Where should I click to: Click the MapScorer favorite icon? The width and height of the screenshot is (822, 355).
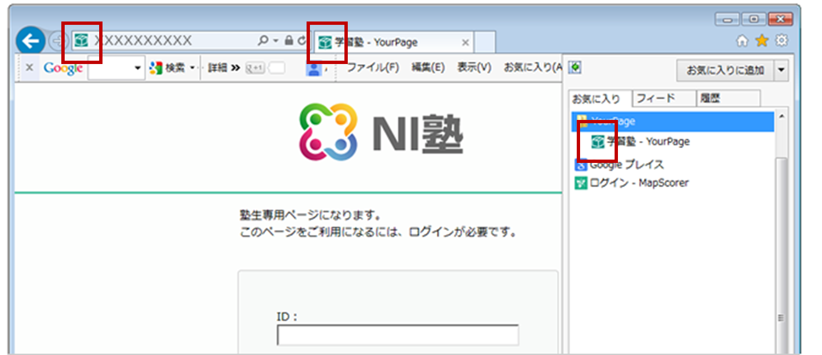point(581,183)
